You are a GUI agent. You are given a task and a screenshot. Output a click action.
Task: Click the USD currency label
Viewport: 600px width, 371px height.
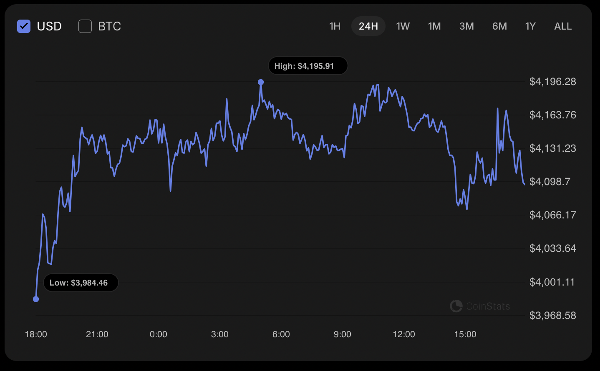click(49, 26)
